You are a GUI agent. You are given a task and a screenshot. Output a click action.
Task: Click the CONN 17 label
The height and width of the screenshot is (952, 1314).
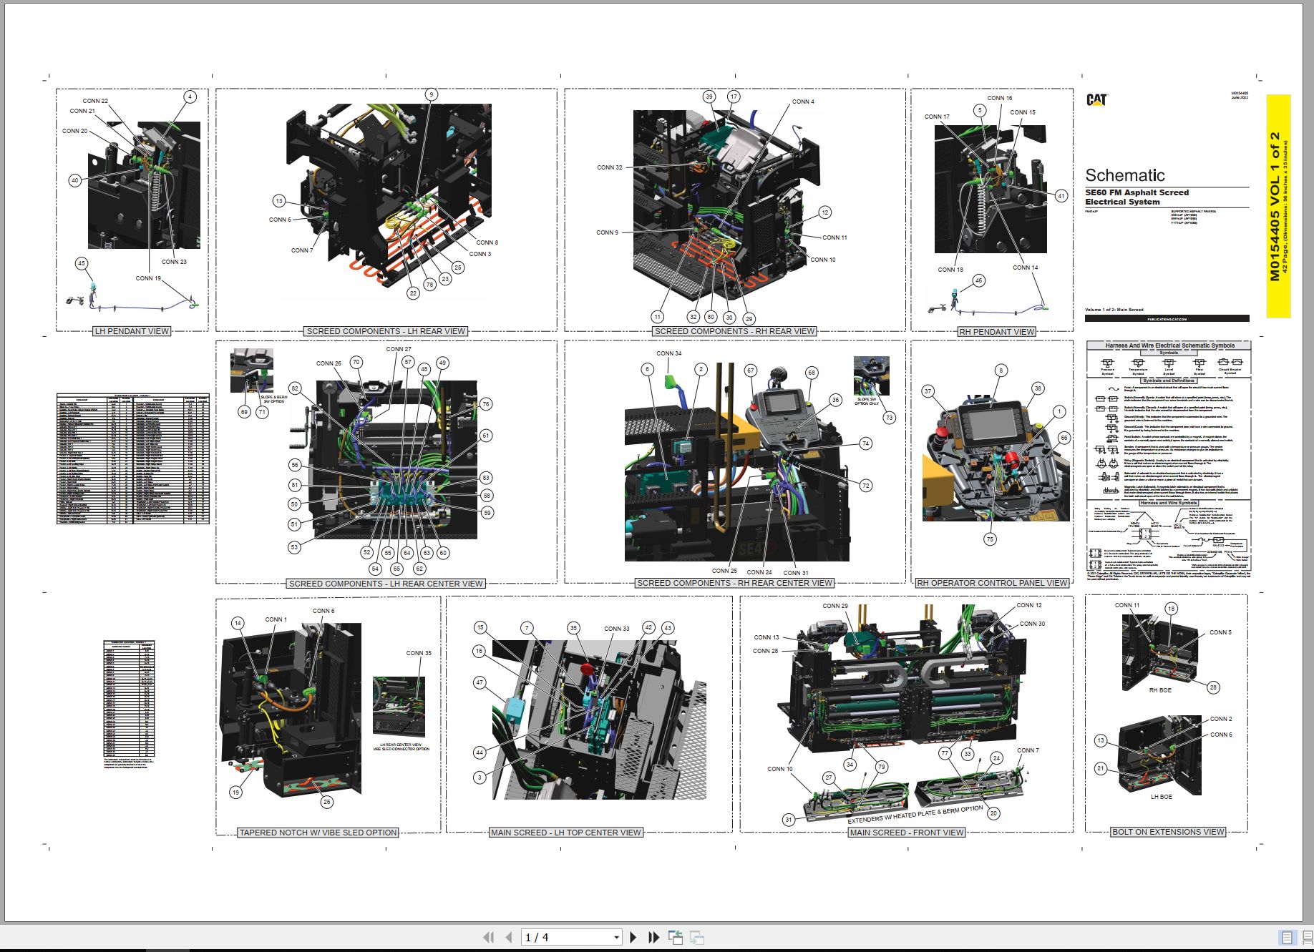point(937,117)
